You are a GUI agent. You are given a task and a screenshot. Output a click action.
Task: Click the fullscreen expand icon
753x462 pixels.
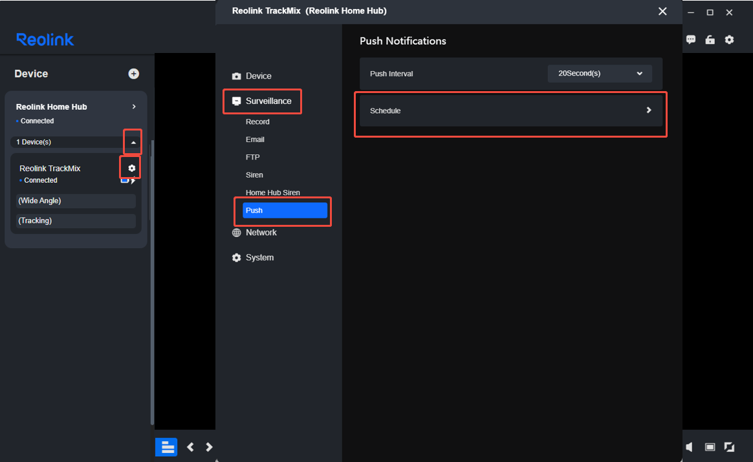730,447
